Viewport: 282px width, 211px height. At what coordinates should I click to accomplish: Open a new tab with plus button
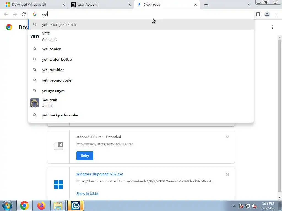pos(206,5)
